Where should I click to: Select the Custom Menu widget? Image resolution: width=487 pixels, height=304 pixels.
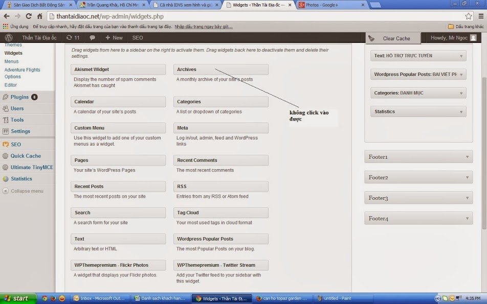coord(118,128)
